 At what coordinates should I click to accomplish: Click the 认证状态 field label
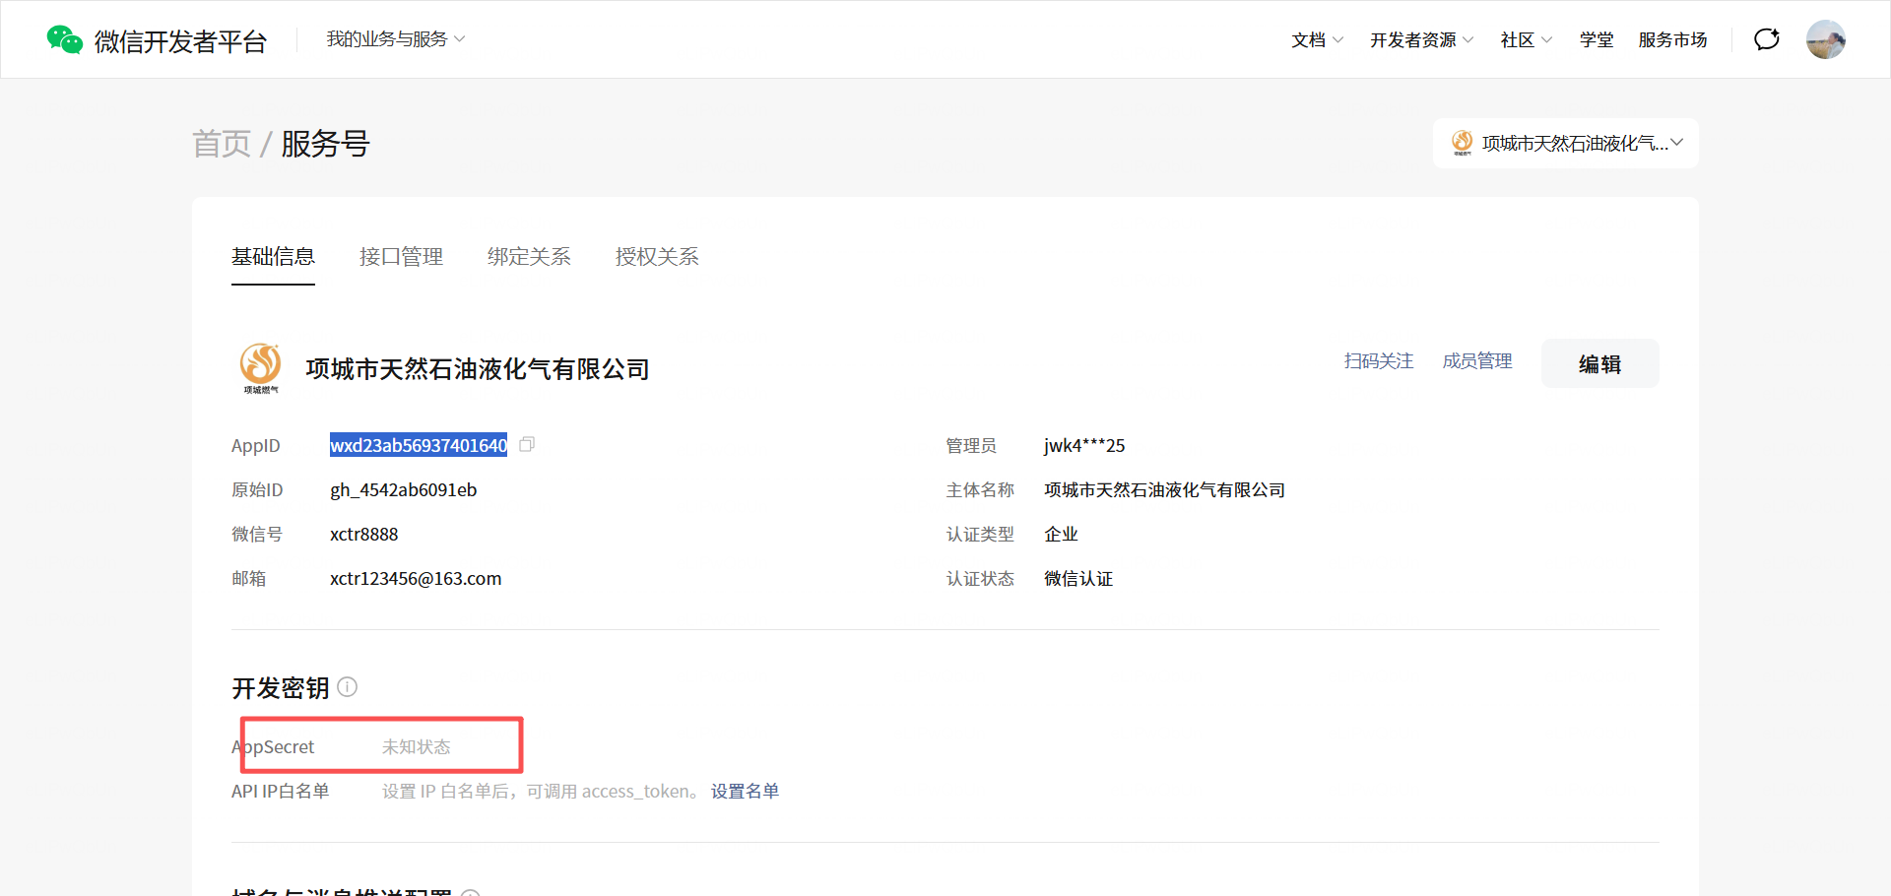pyautogui.click(x=980, y=579)
